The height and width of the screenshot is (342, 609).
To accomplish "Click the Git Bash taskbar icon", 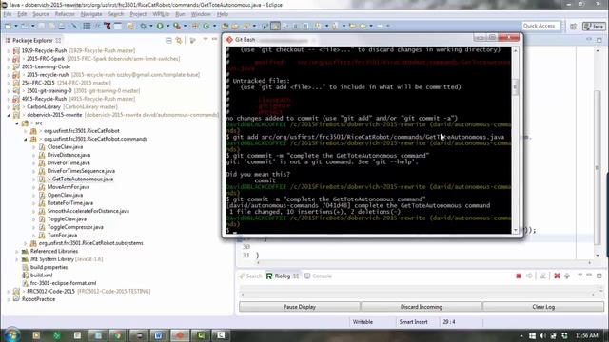I will 180,335.
